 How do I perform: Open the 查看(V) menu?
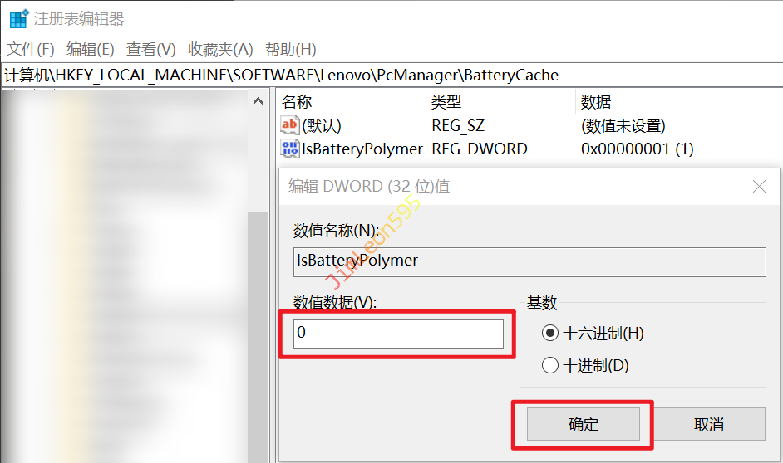coord(151,50)
